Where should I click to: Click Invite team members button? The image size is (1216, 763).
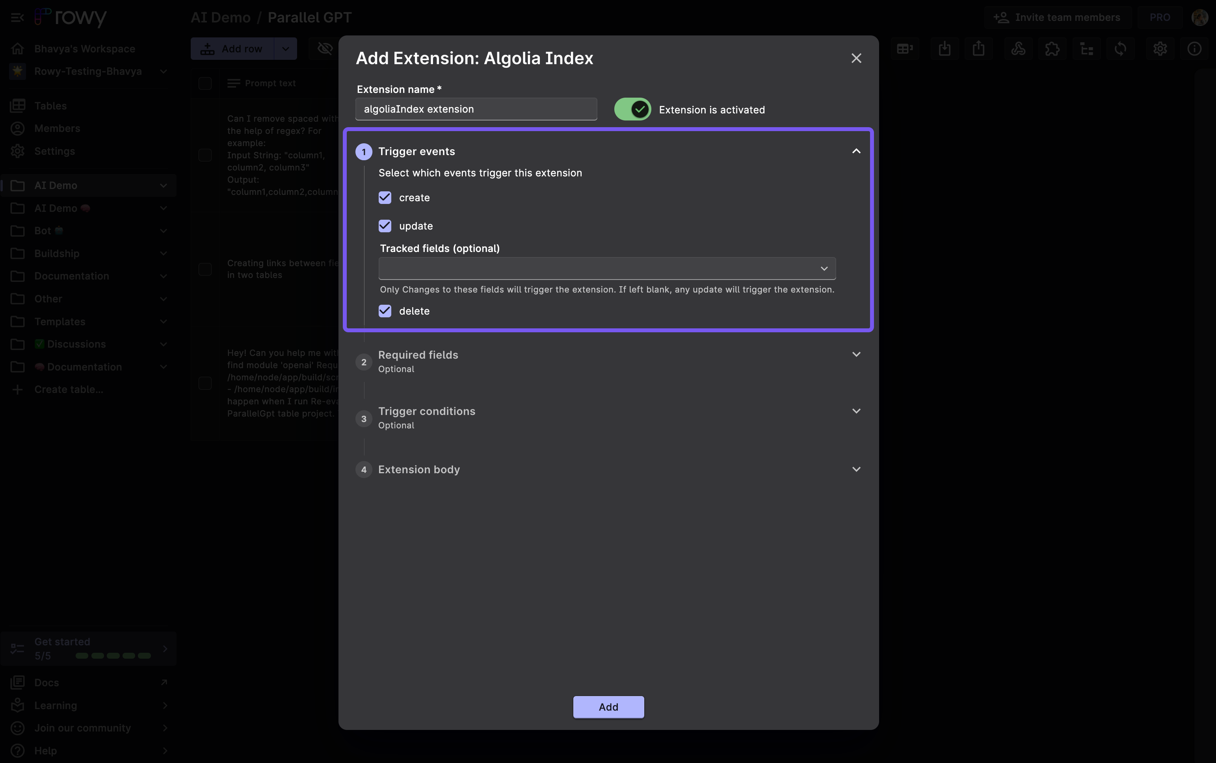pos(1058,17)
